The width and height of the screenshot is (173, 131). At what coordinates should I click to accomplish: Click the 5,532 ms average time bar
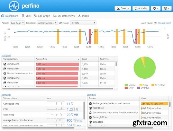click(x=57, y=64)
